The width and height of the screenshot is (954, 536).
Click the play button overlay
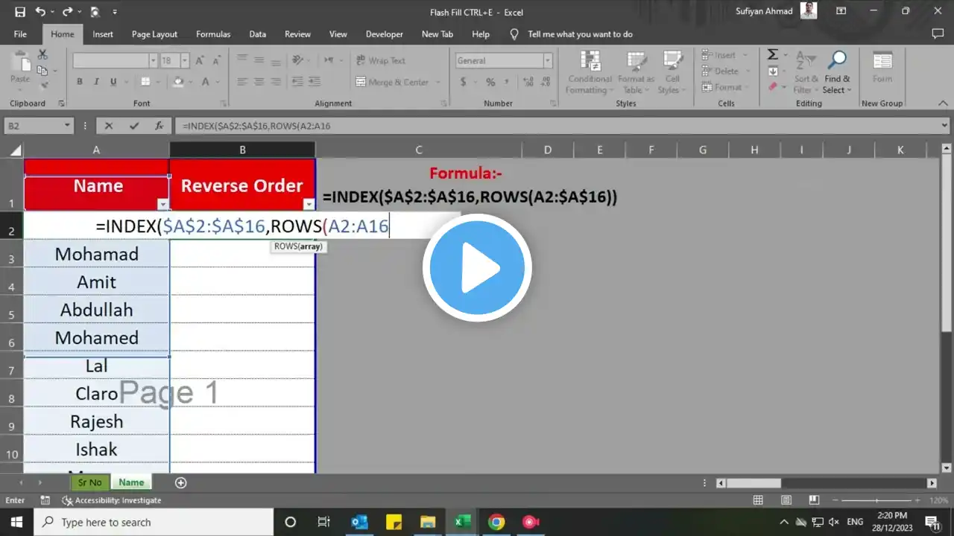(477, 267)
